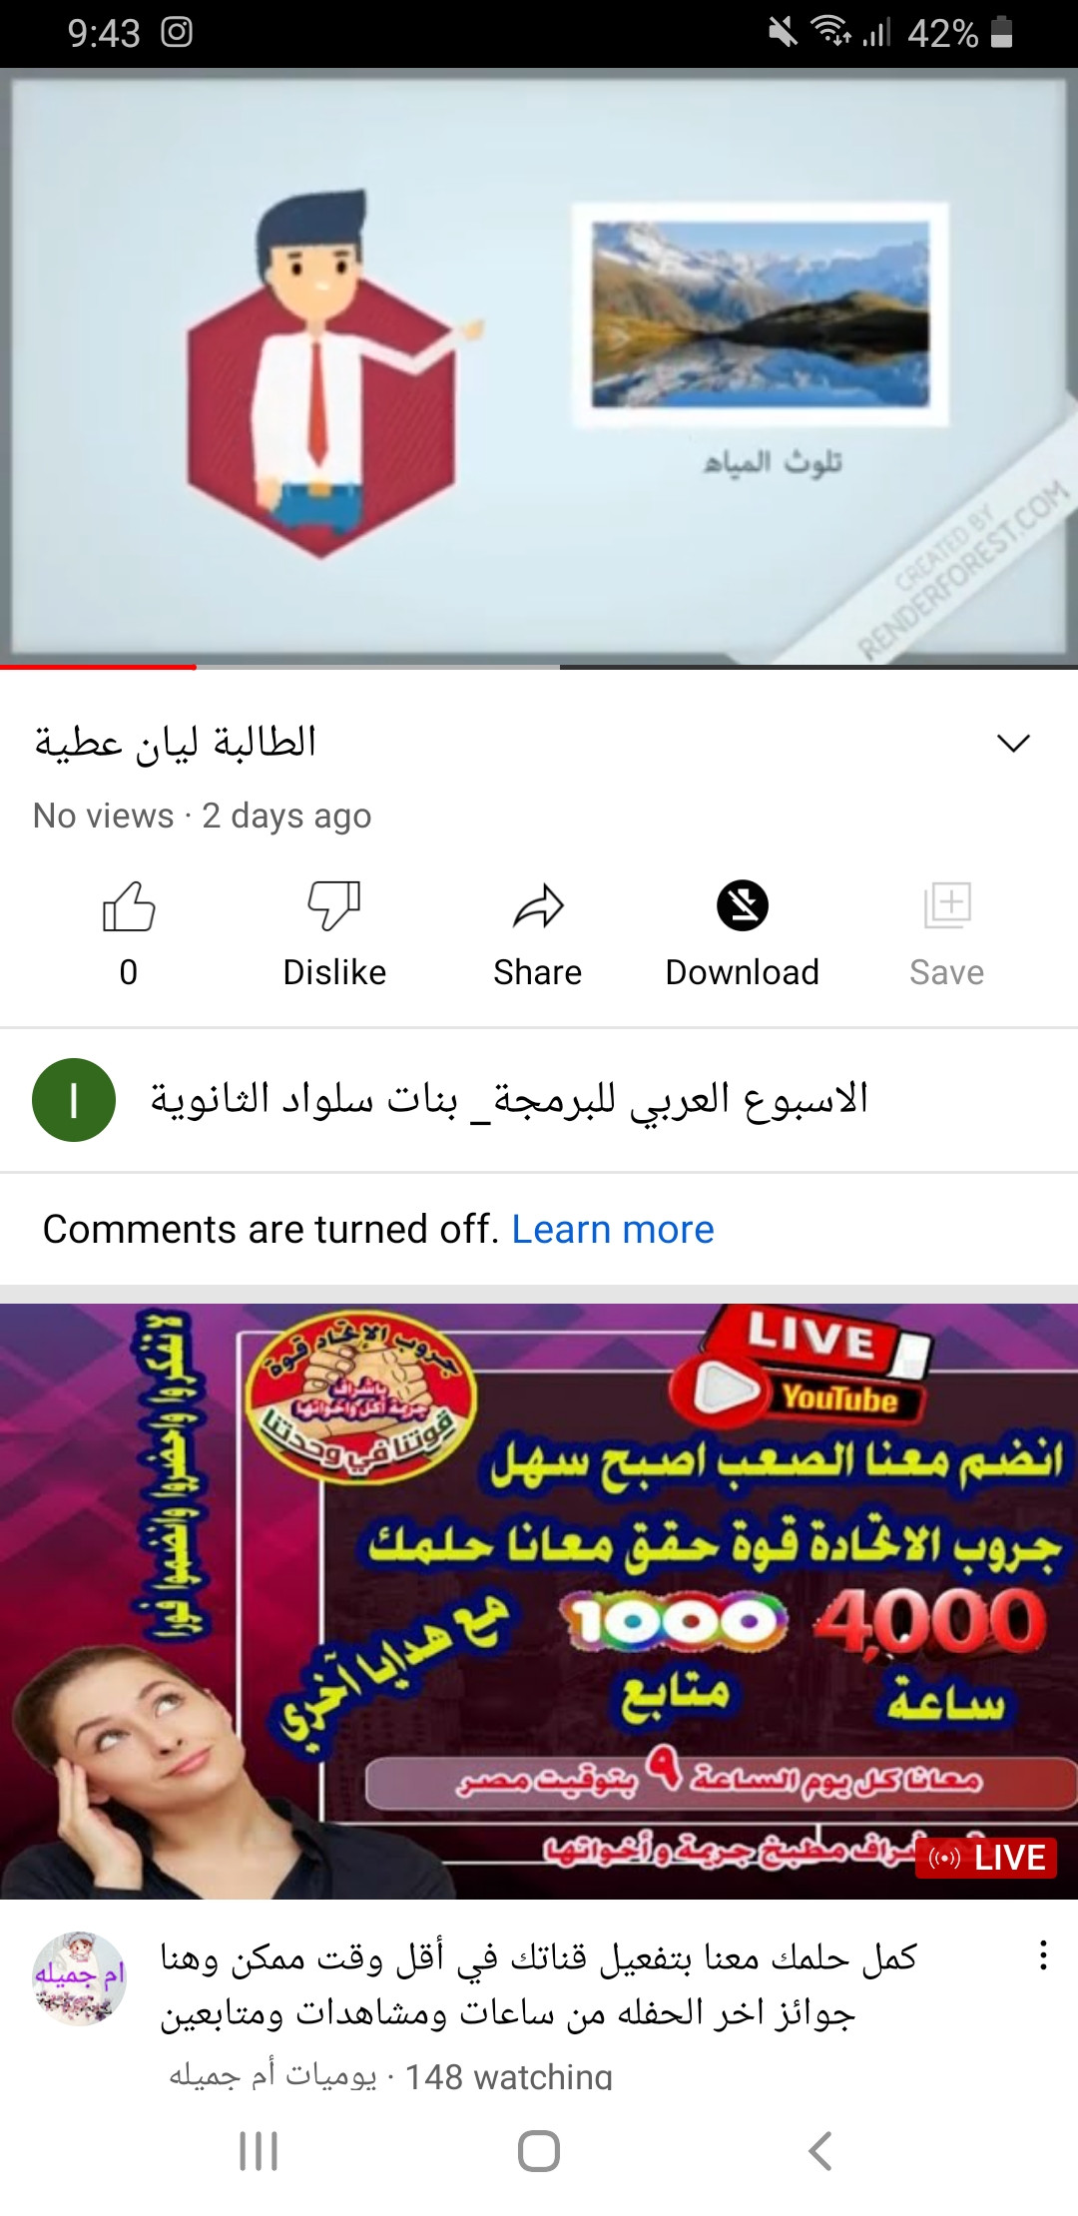Viewport: 1078px width, 2216px height.
Task: Open the live video title كمل حلمك معنا
Action: (539, 1984)
